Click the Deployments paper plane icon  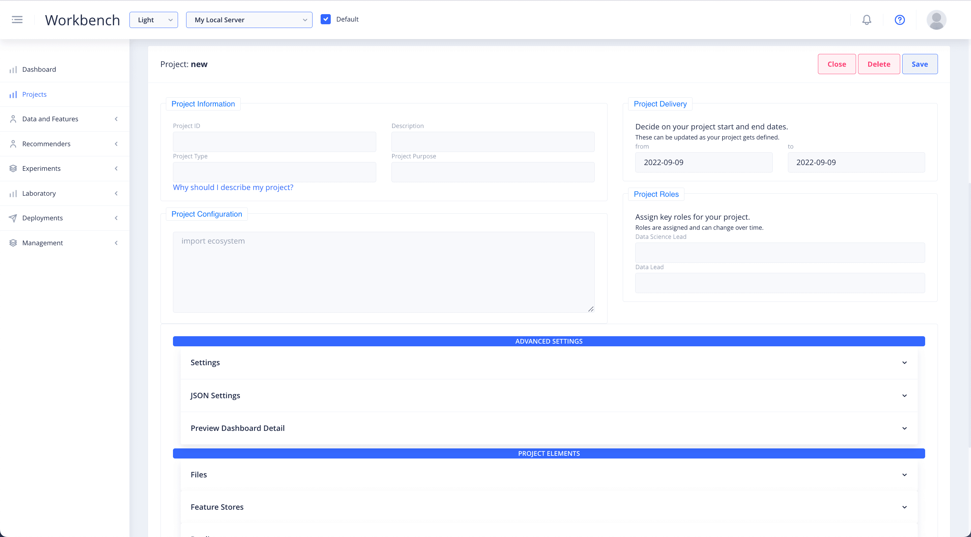coord(13,218)
